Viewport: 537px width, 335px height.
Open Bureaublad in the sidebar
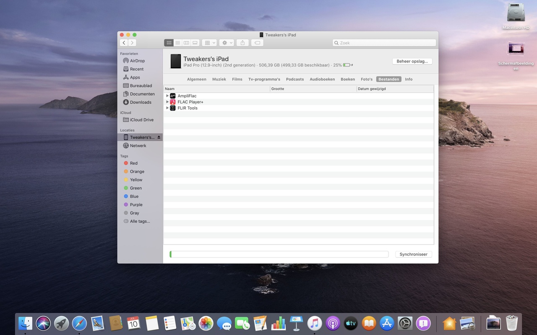[141, 86]
